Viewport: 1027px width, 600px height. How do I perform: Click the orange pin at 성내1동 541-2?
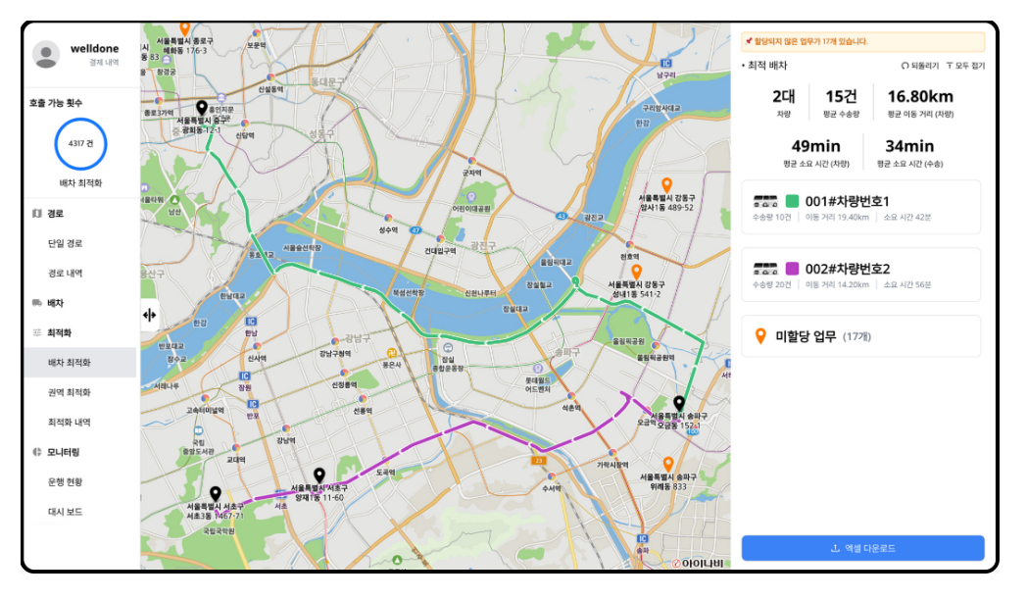(636, 271)
